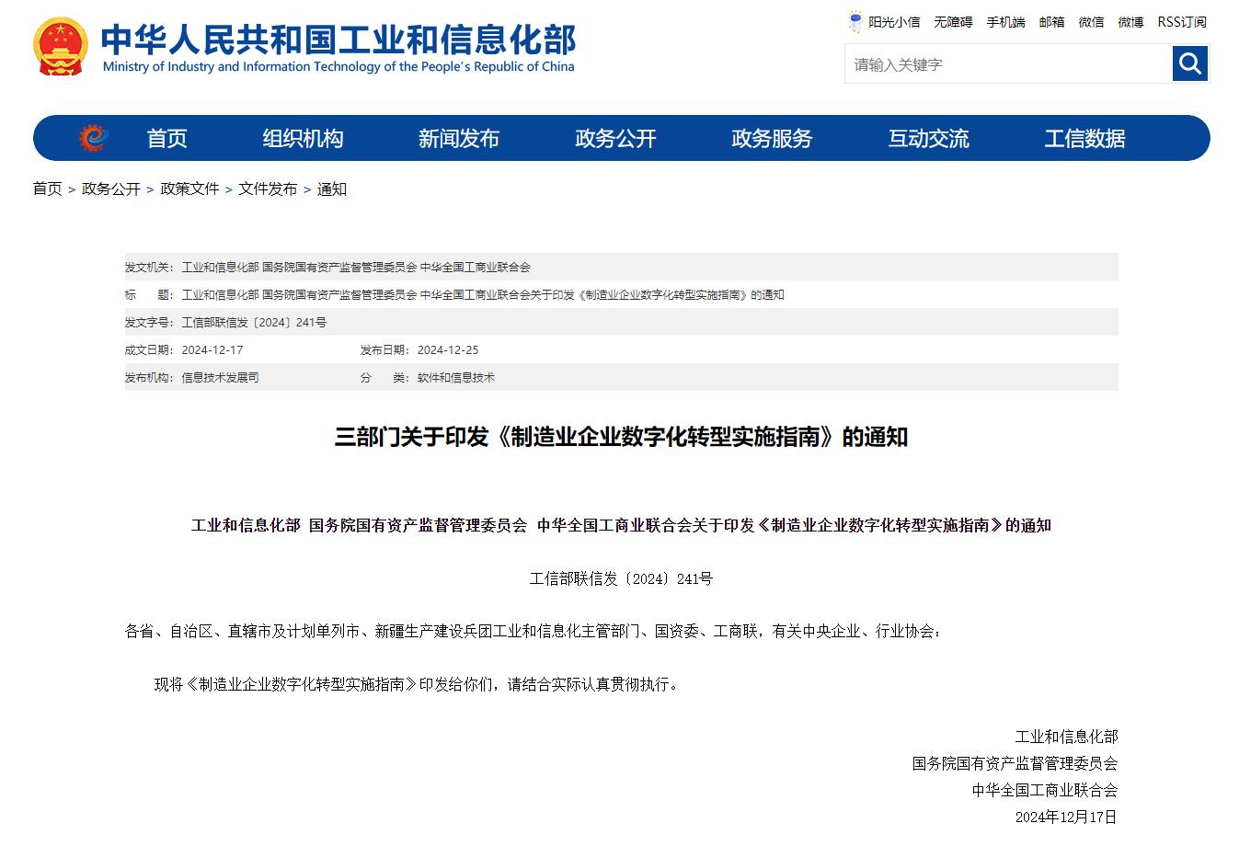1239x846 pixels.
Task: Click the Chinese ministry title 中华人民共和国工业和信息化部
Action: click(x=338, y=39)
